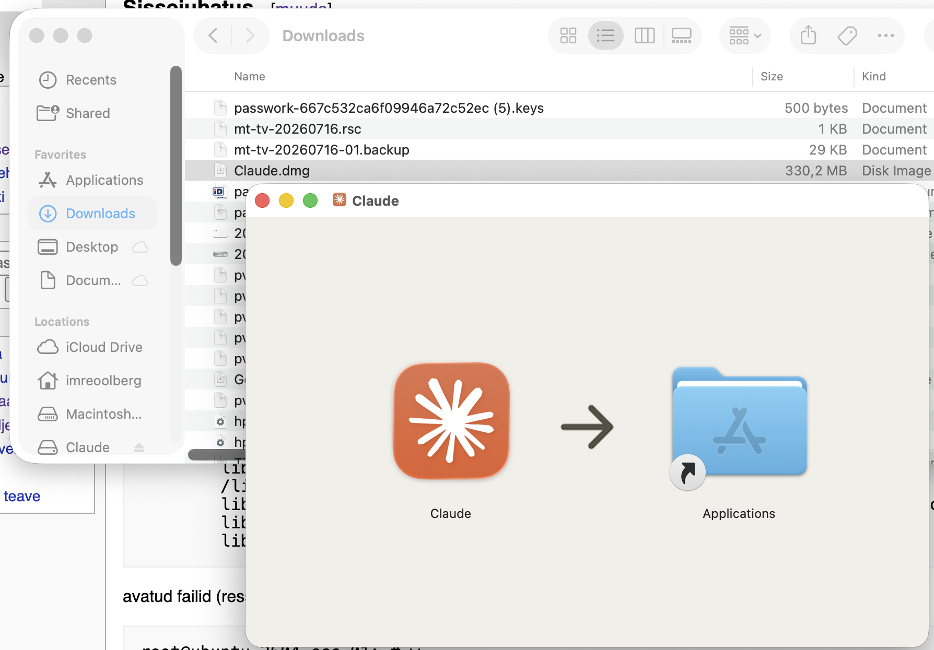The width and height of the screenshot is (934, 650).
Task: Sort the file list by Name column
Action: (250, 77)
